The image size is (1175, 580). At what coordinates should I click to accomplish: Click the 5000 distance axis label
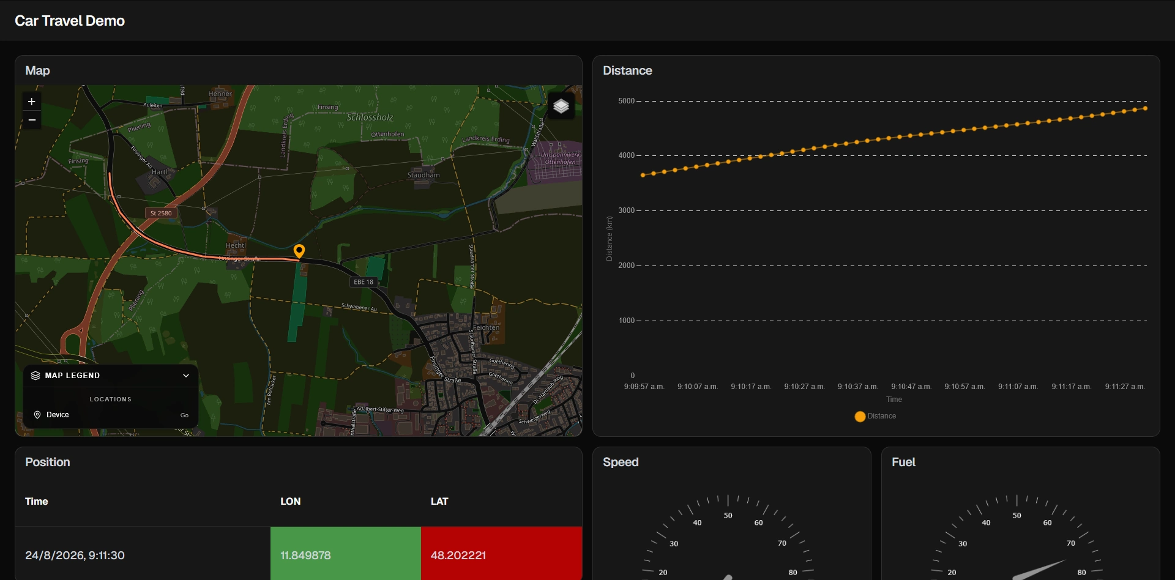click(626, 101)
